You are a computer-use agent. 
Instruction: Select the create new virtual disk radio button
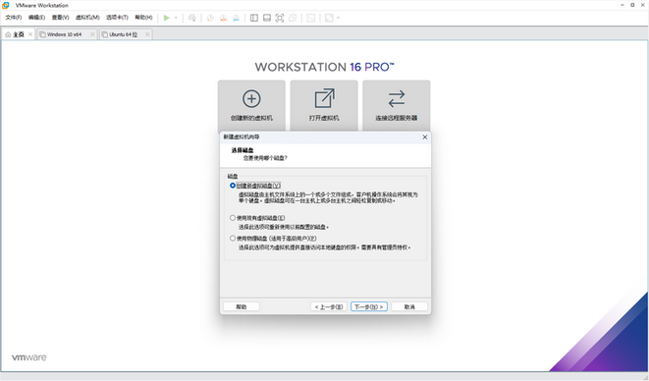click(x=233, y=186)
